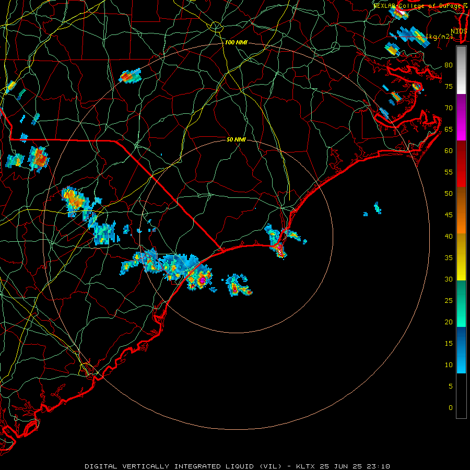Click the Digital Vertically Integrated Liquid caption
Screen dimensions: 470x470
pos(237,466)
